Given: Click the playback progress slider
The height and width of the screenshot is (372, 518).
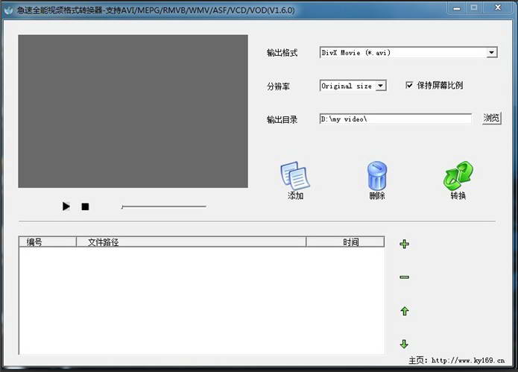Looking at the screenshot, I should pyautogui.click(x=164, y=207).
